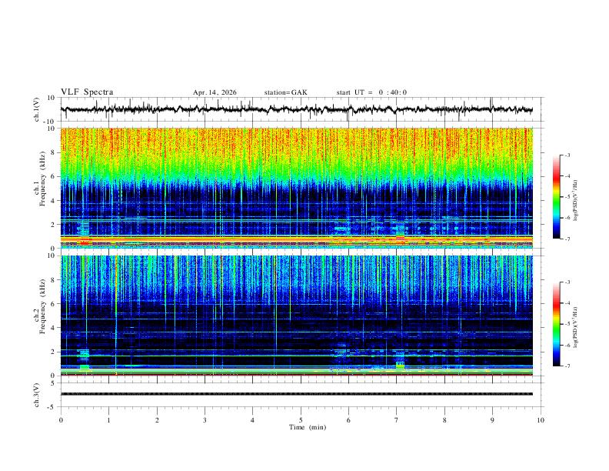The height and width of the screenshot is (471, 609).
Task: Click time axis tick label "1"
Action: coord(108,420)
